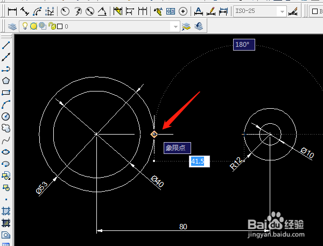Select the Aligned dimension tool

pyautogui.click(x=25, y=11)
